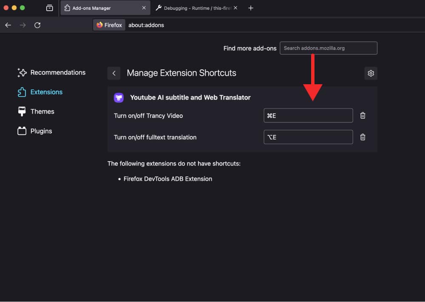Edit the shortcut for fulltext translation
Screen dimensions: 425x302
(308, 137)
